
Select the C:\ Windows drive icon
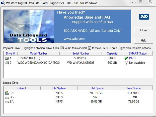pyautogui.click(x=7, y=93)
